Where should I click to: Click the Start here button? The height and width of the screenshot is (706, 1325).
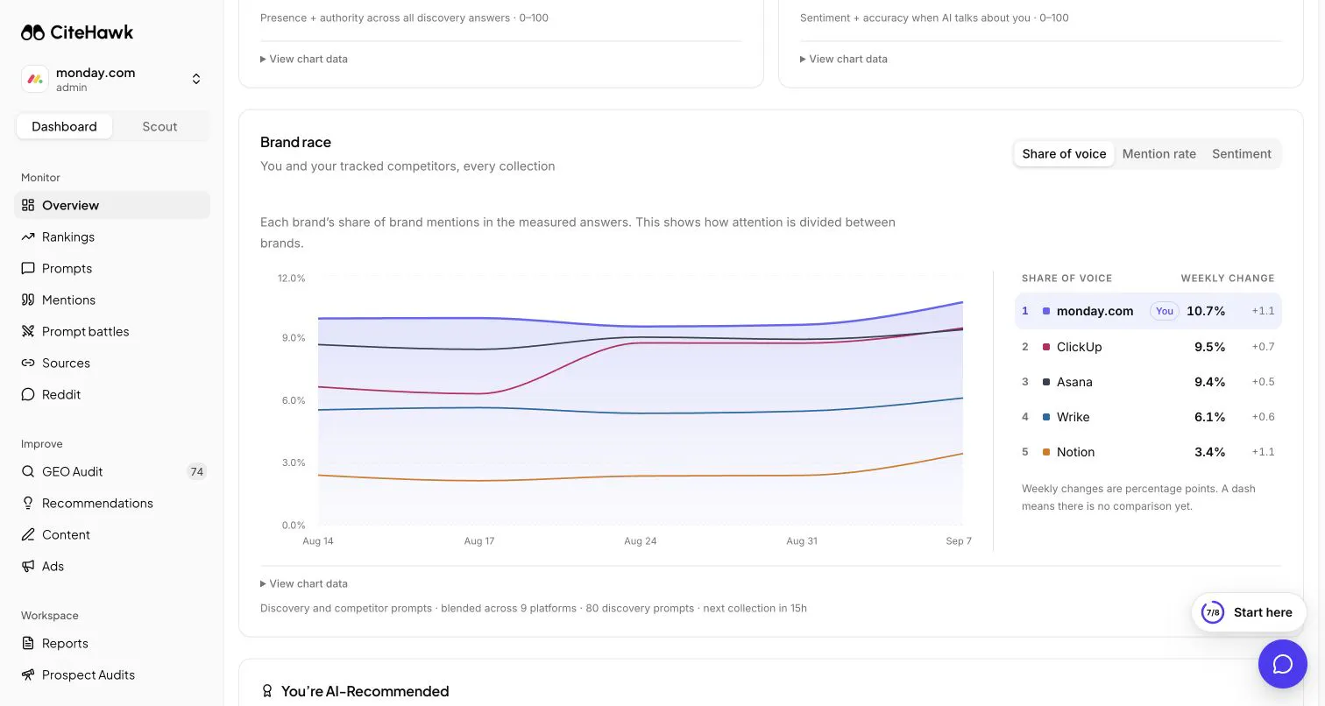coord(1249,612)
